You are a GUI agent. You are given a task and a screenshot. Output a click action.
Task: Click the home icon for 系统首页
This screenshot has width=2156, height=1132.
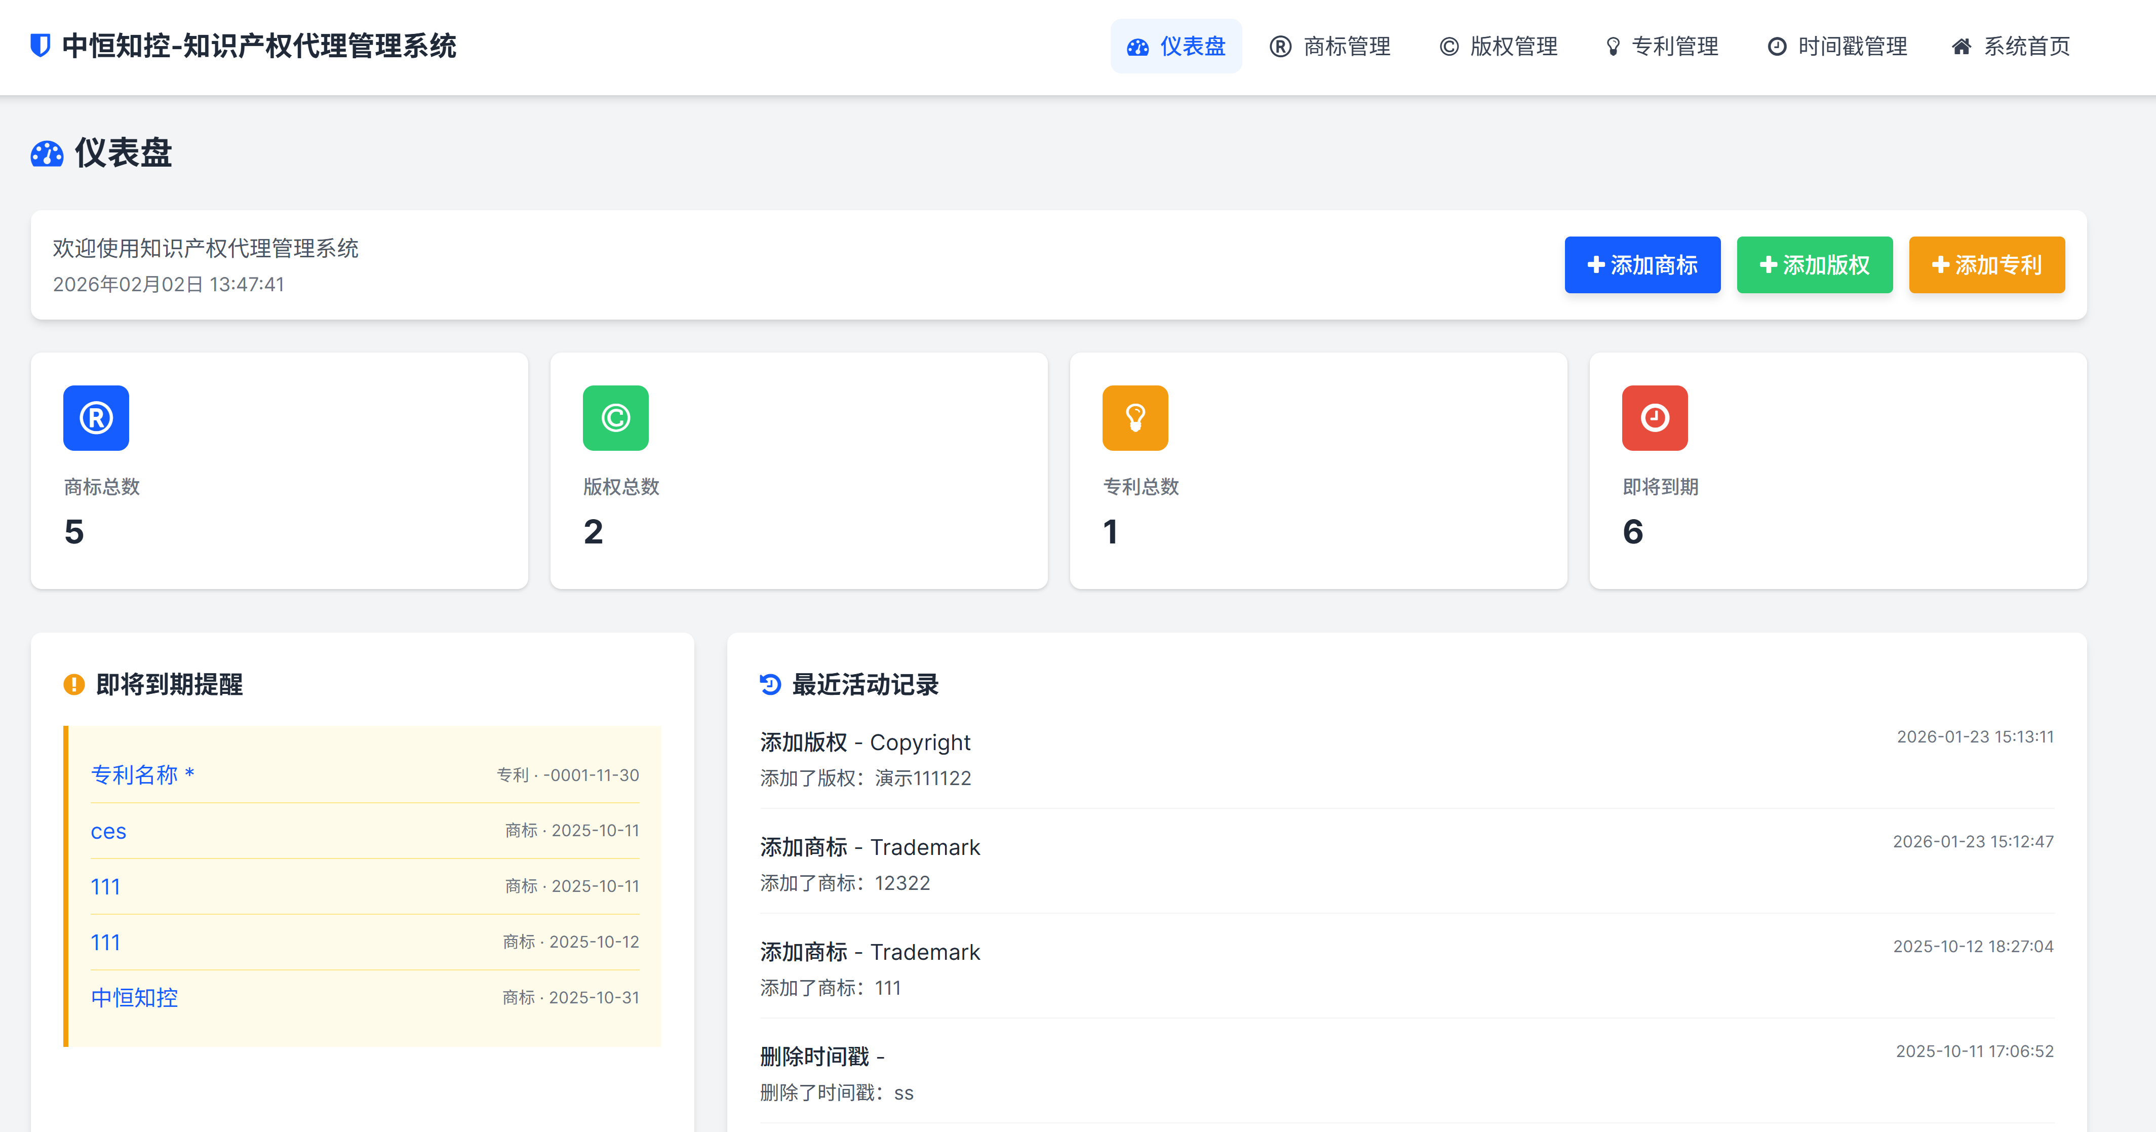(x=1962, y=48)
